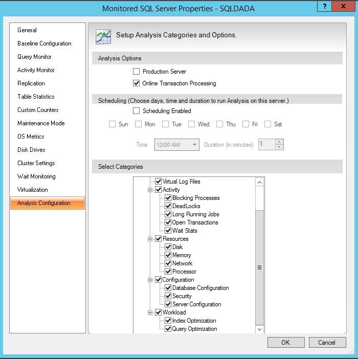This screenshot has height=359, width=358.
Task: Uncheck the Configuration category checkbox
Action: (159, 280)
